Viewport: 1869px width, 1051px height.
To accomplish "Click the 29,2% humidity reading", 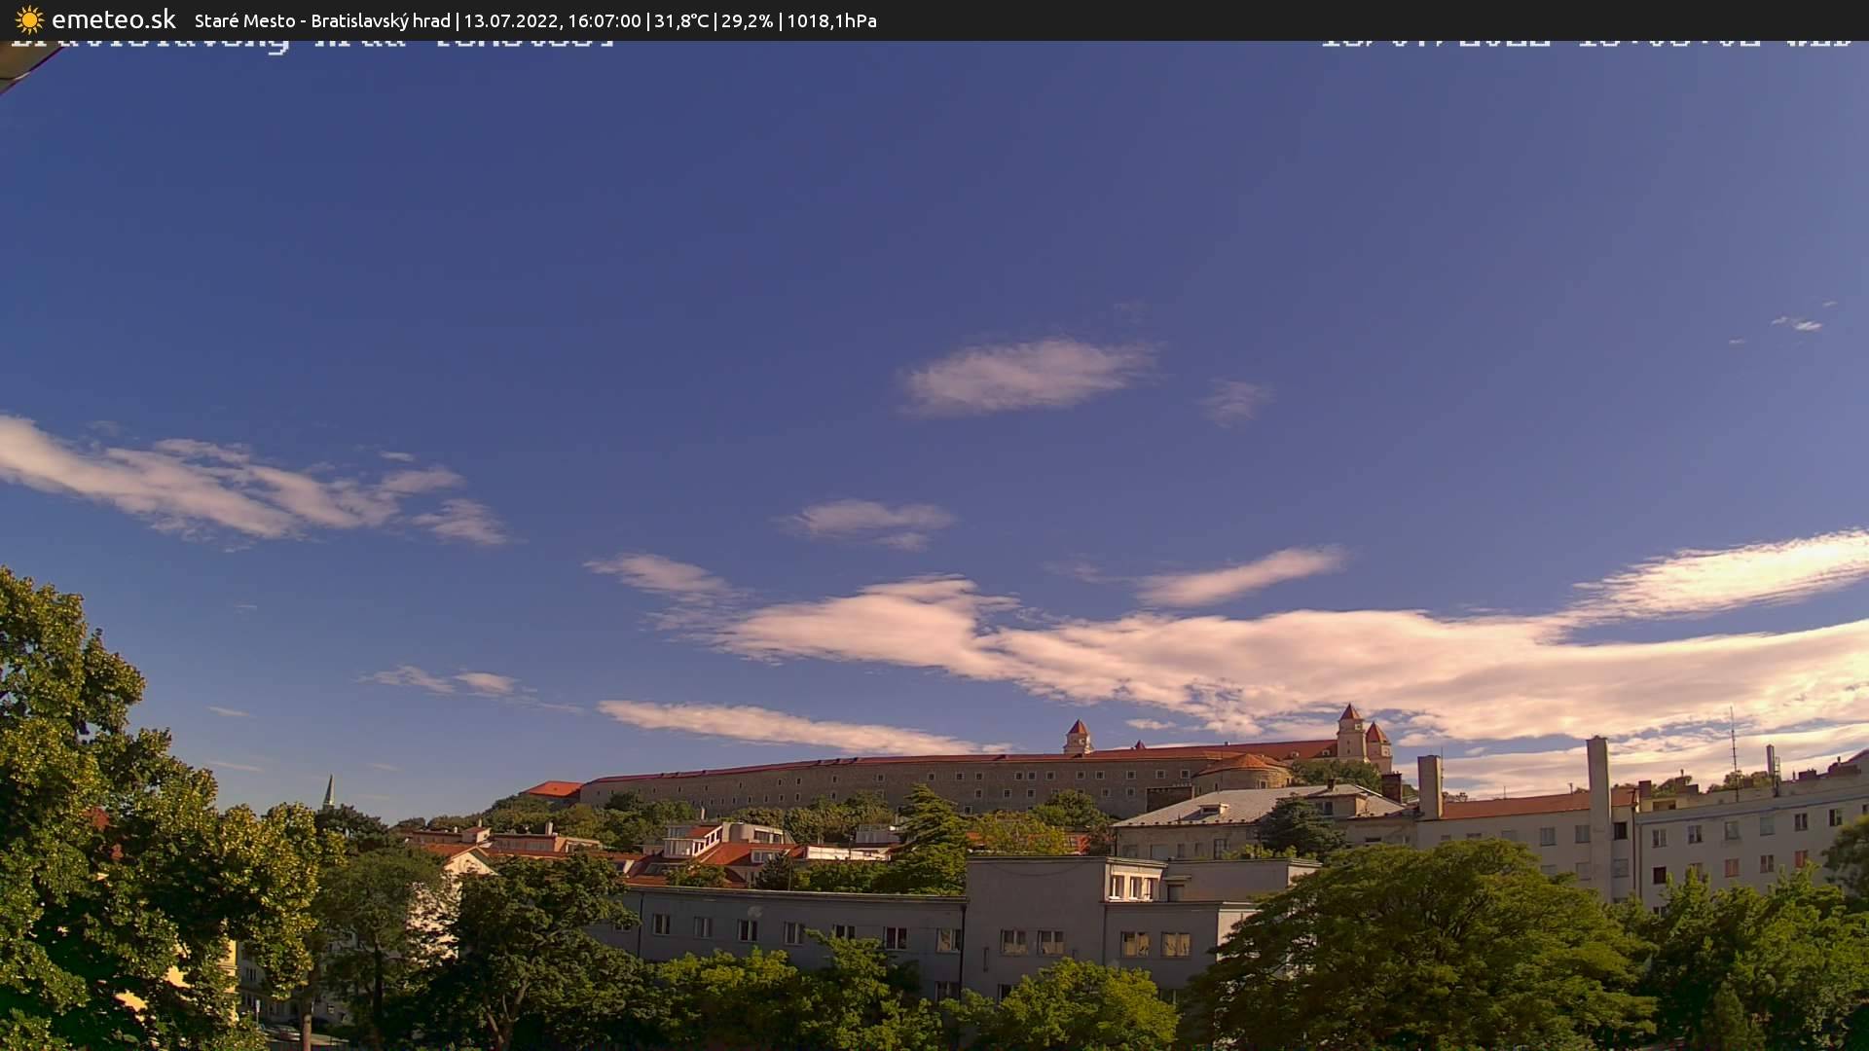I will click(x=747, y=20).
